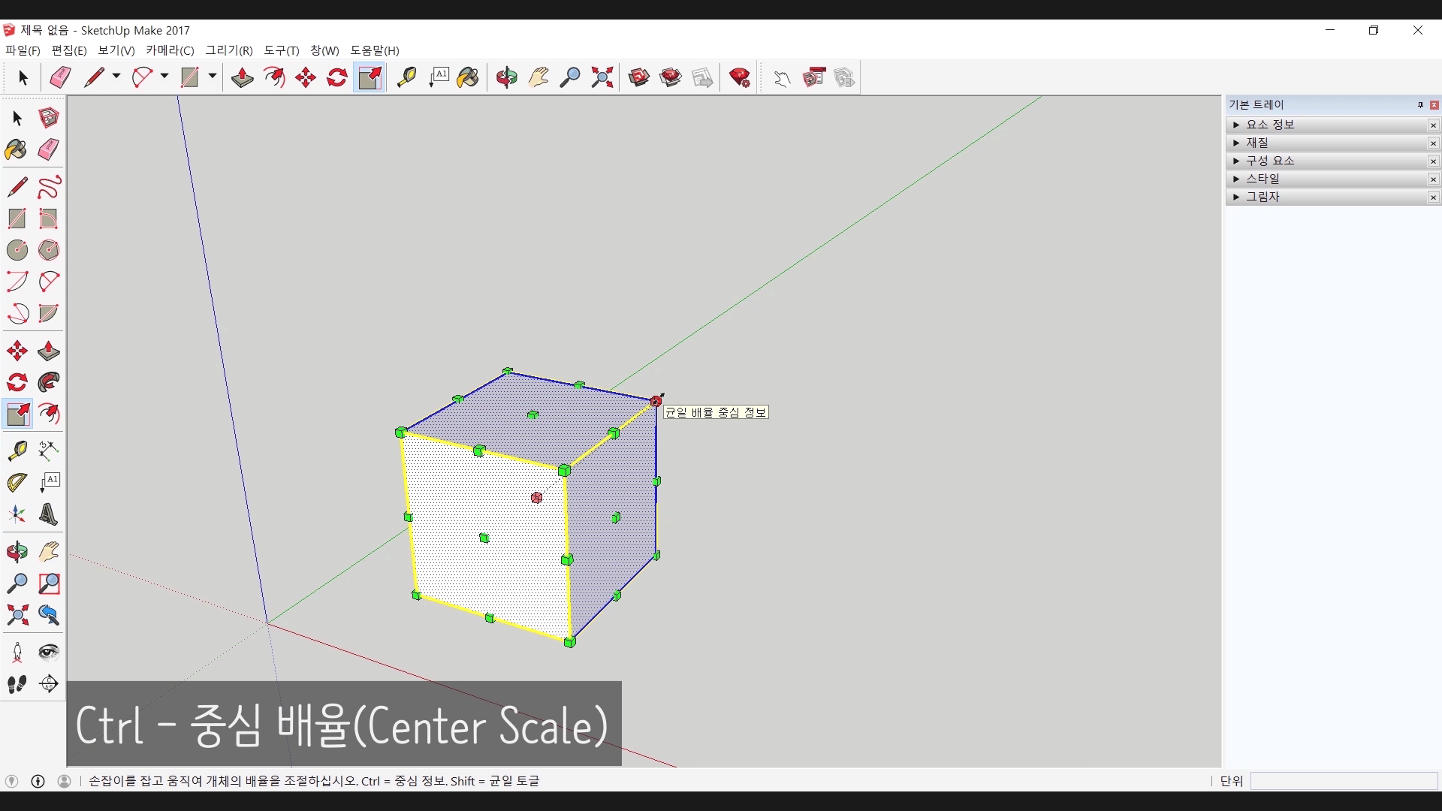Activate the Orbit tool in the top toolbar
This screenshot has width=1442, height=811.
pos(507,77)
